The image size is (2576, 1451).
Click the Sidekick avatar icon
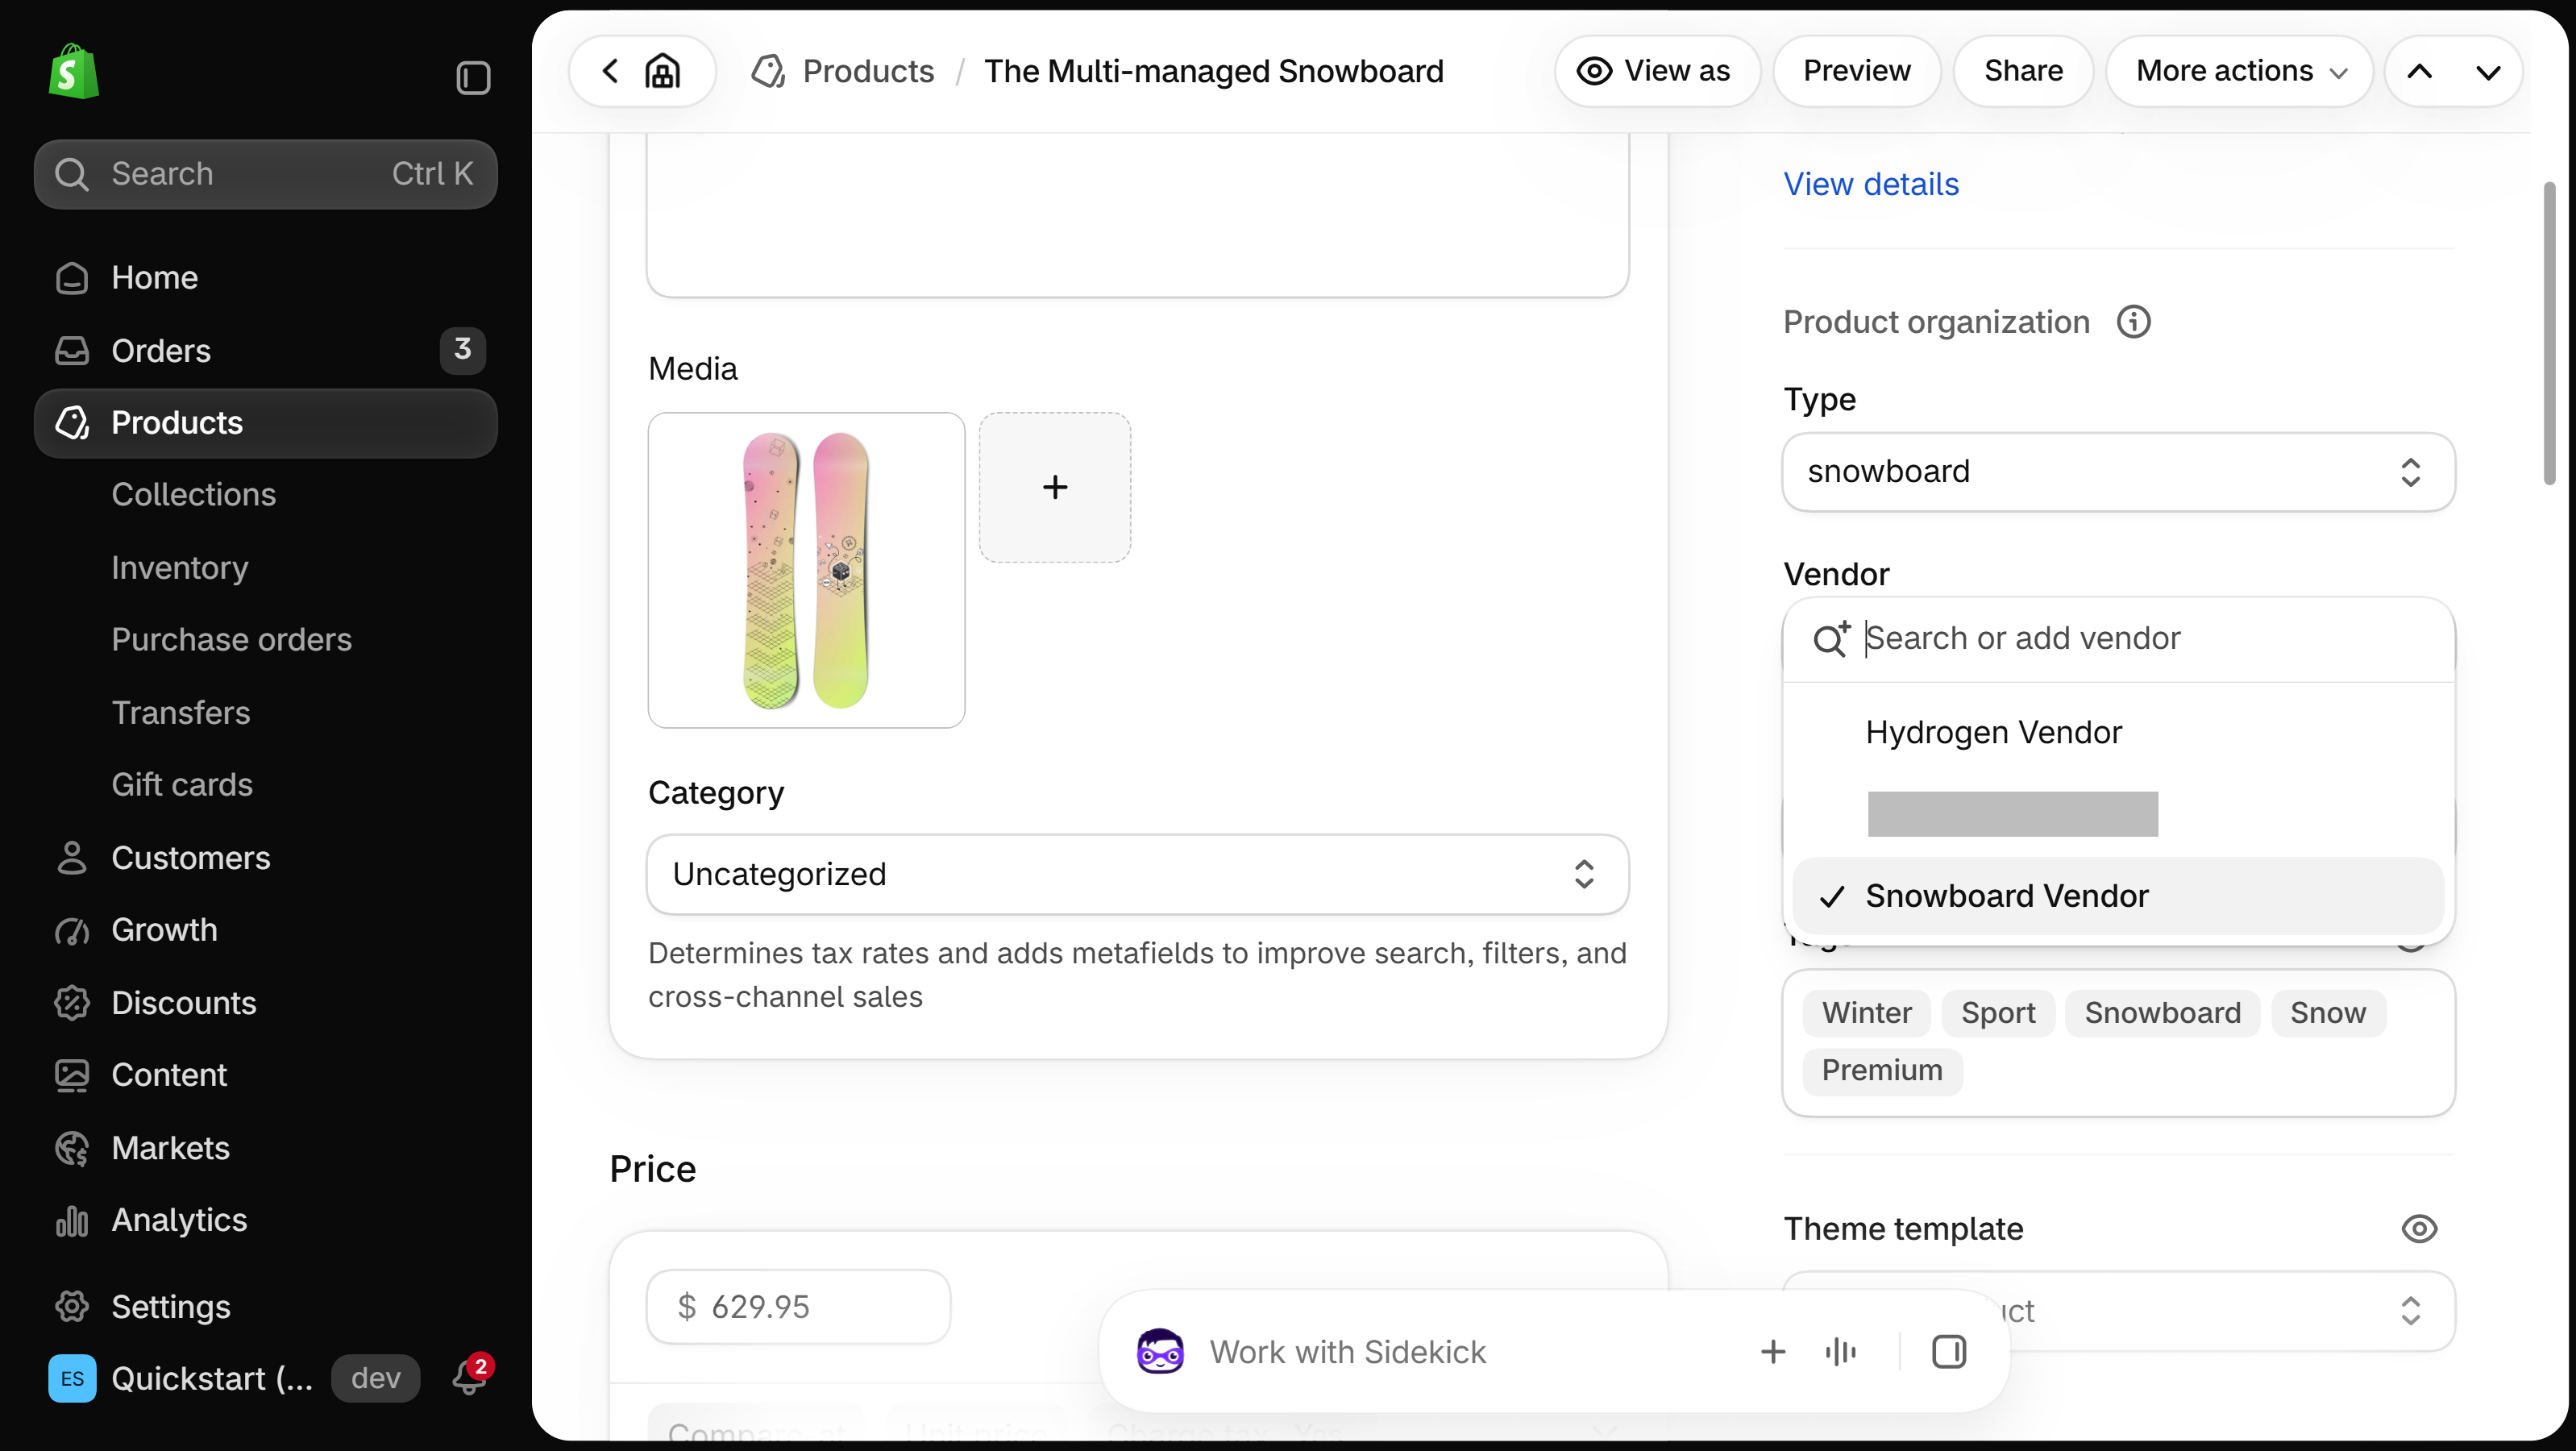tap(1160, 1352)
